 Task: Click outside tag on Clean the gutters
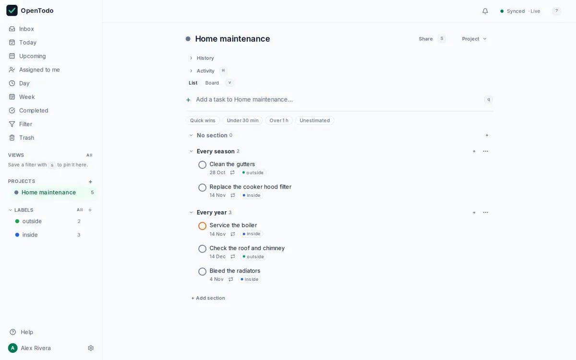pos(253,172)
